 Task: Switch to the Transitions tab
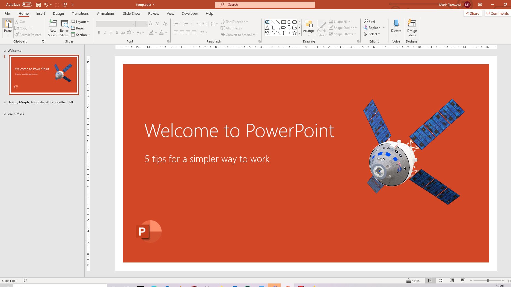[x=80, y=13]
